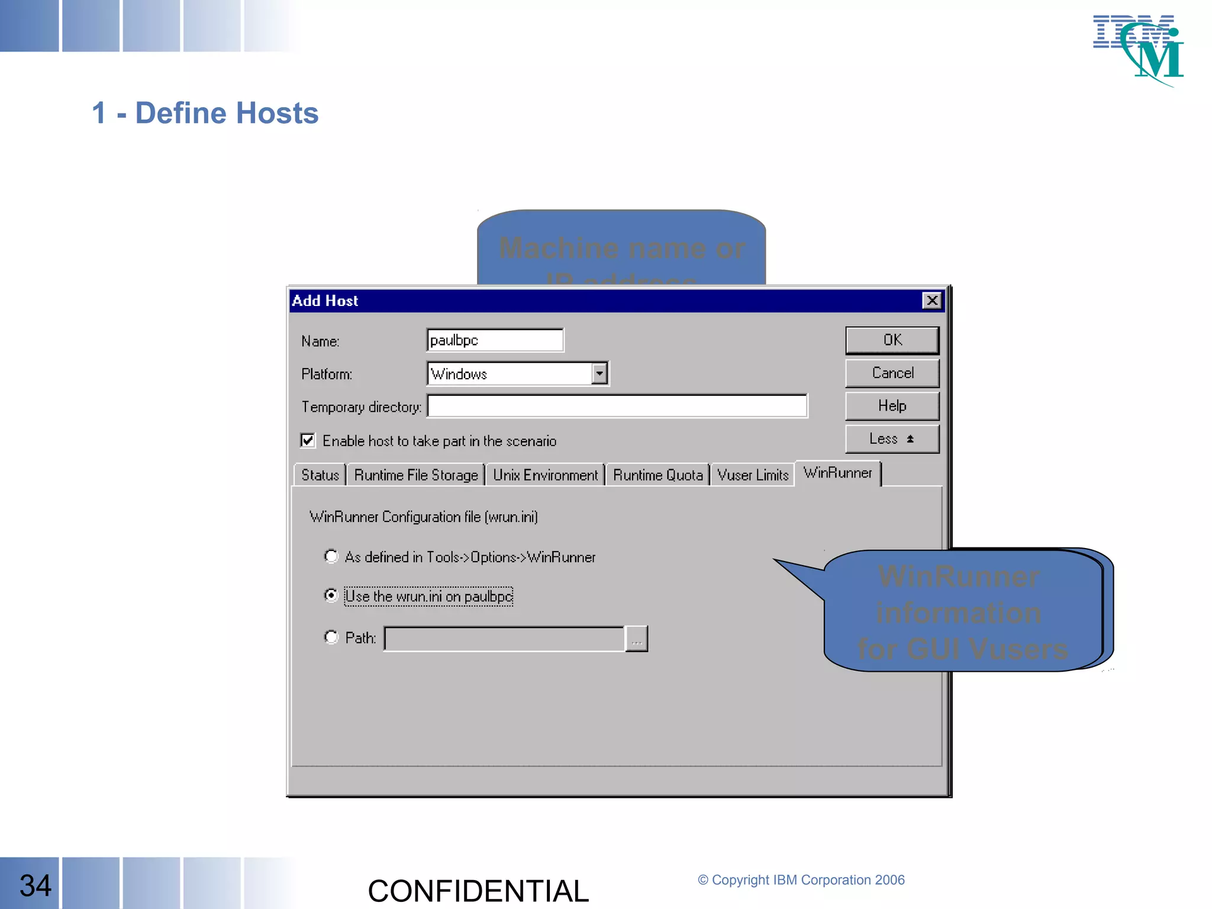The width and height of the screenshot is (1212, 909).
Task: Click the Name input field
Action: click(495, 340)
